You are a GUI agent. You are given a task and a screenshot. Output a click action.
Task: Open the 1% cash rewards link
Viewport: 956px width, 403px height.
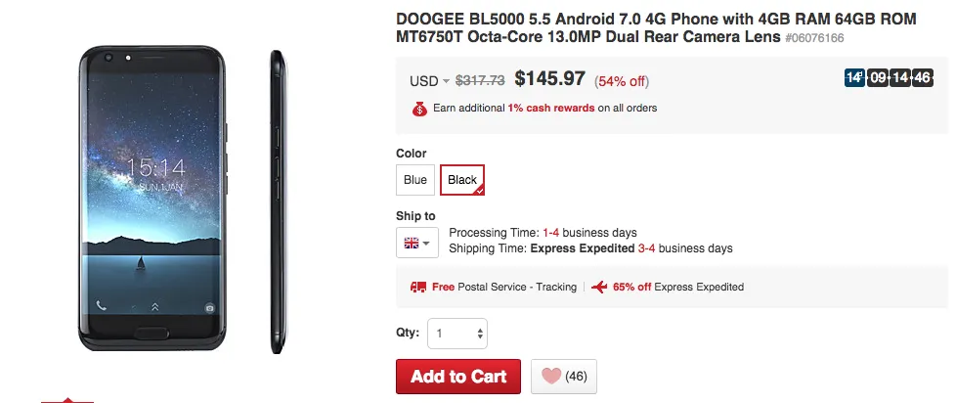[550, 109]
